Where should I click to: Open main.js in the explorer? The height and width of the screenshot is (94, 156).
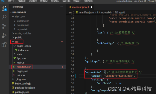21,63
